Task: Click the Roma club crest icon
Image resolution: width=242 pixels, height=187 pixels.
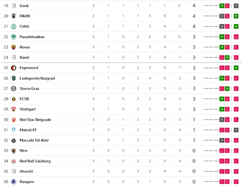Action: tap(14, 47)
